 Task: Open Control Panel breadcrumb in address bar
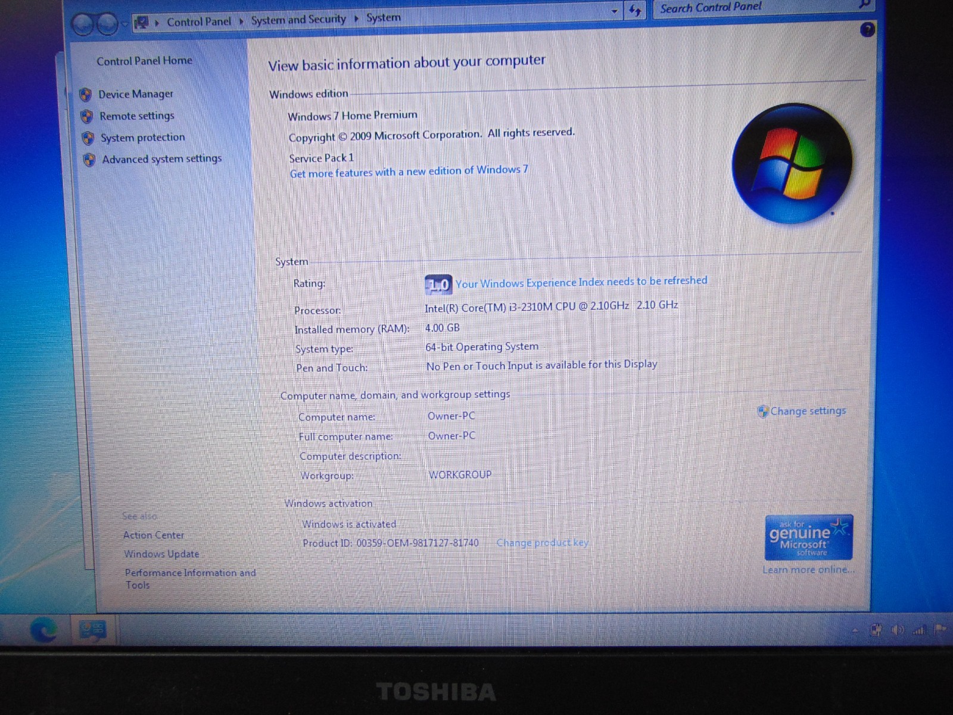(x=199, y=21)
